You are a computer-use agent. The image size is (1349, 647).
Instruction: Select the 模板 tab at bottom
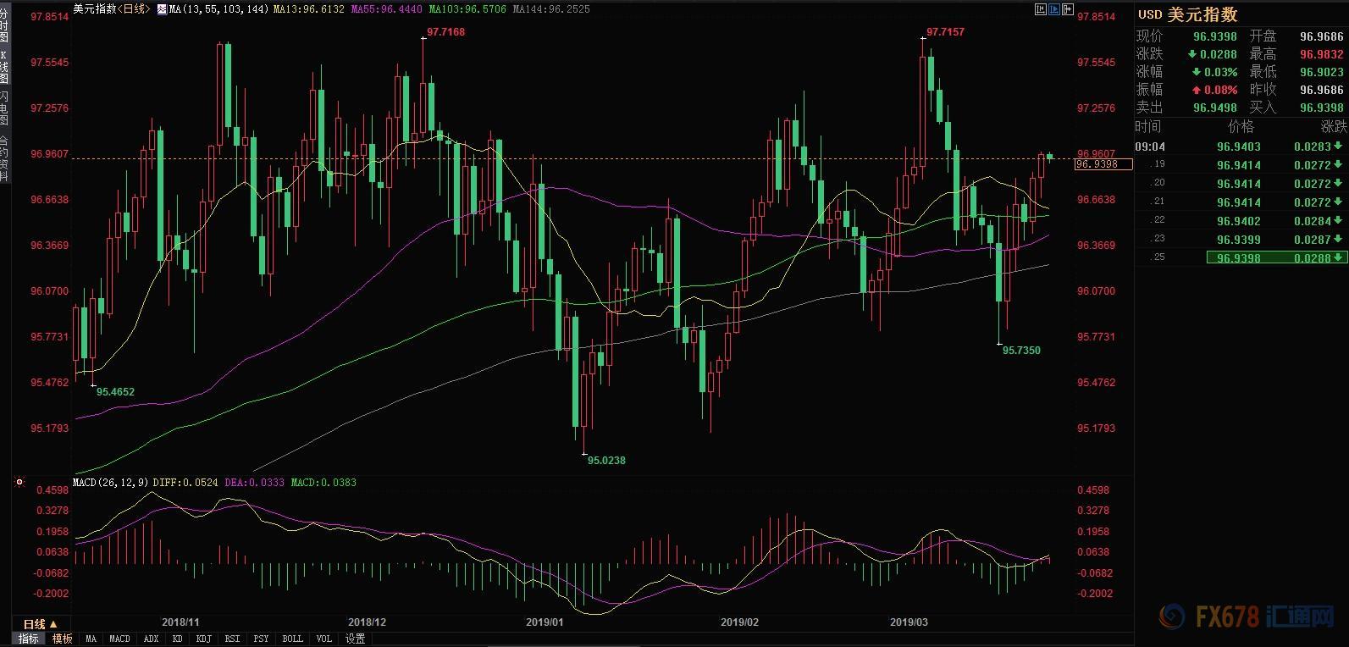point(62,639)
